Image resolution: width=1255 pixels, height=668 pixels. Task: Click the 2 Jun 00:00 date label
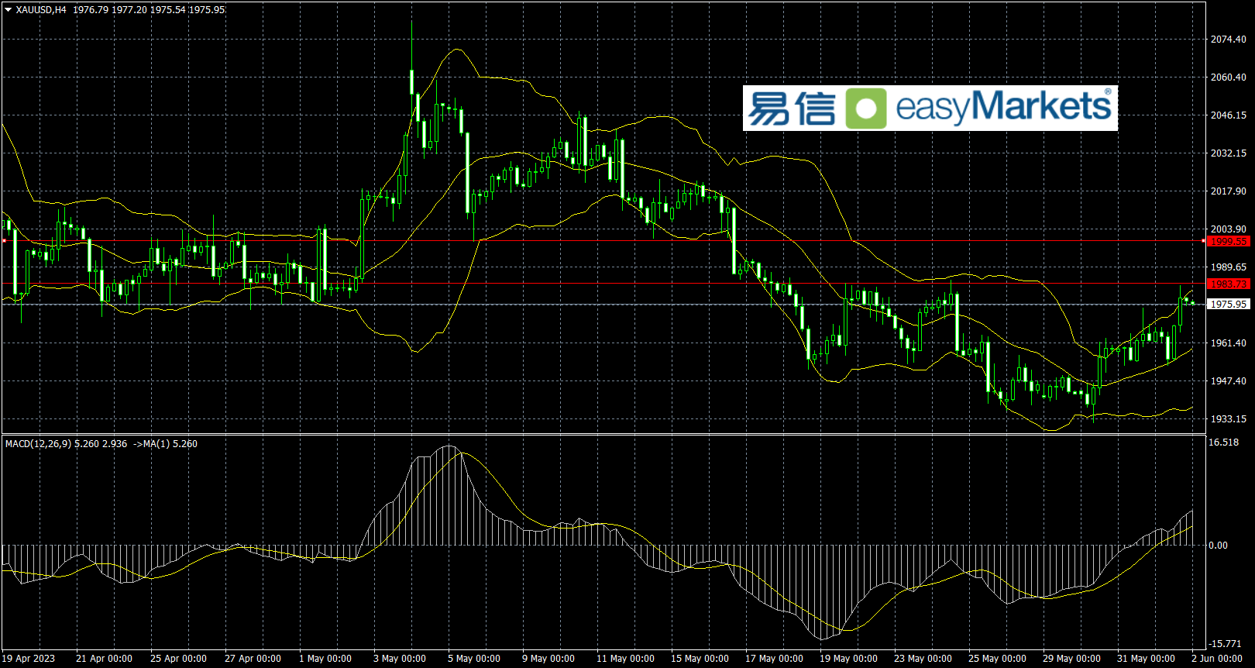(x=1216, y=659)
